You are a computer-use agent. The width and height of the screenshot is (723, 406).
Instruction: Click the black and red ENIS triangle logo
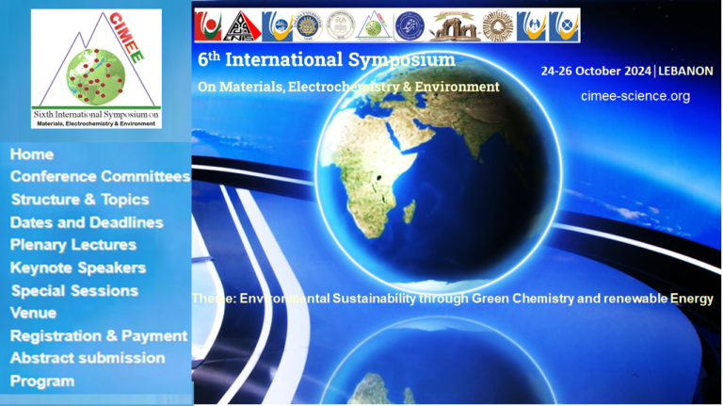point(242,26)
